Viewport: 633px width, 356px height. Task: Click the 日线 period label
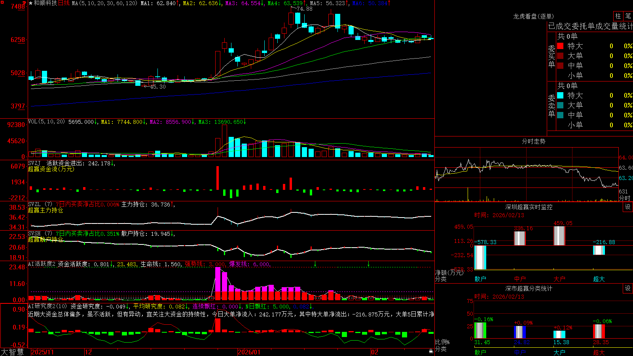click(x=64, y=3)
